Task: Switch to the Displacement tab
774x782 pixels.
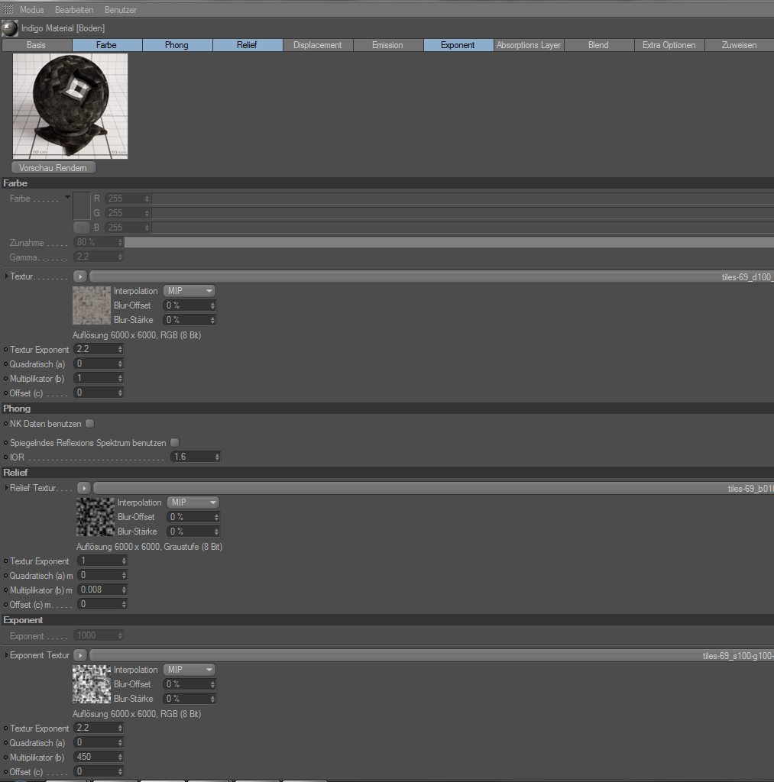Action: coord(317,45)
